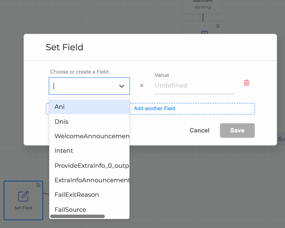Click the Undefined value input field
The width and height of the screenshot is (285, 228).
(x=193, y=86)
